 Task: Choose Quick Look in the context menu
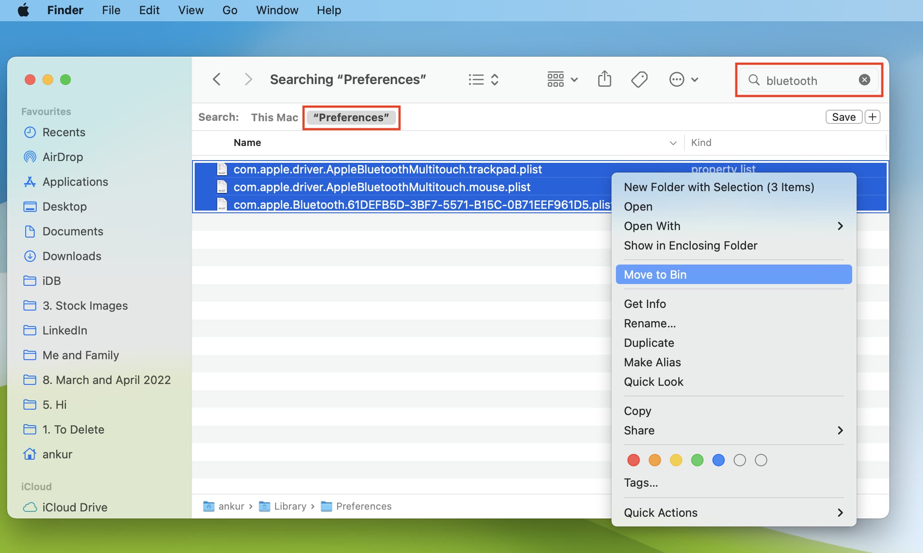[x=734, y=382]
